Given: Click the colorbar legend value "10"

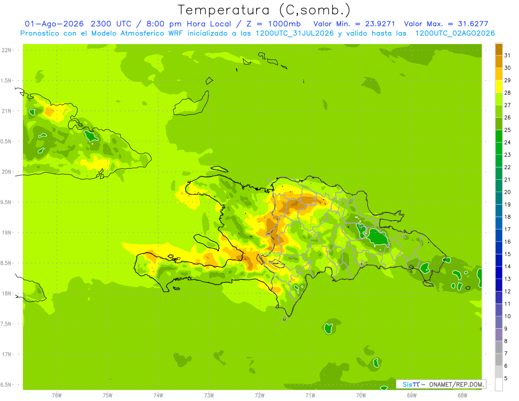Looking at the screenshot, I should 508,316.
